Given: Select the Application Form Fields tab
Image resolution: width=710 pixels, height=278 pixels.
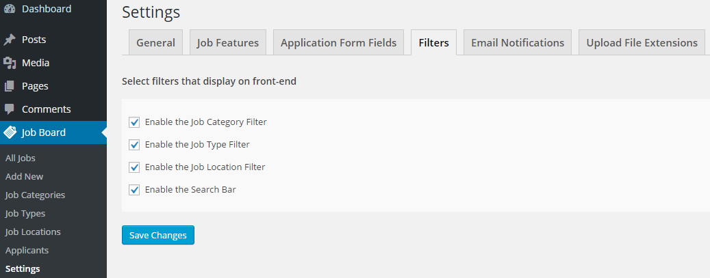Looking at the screenshot, I should 339,42.
